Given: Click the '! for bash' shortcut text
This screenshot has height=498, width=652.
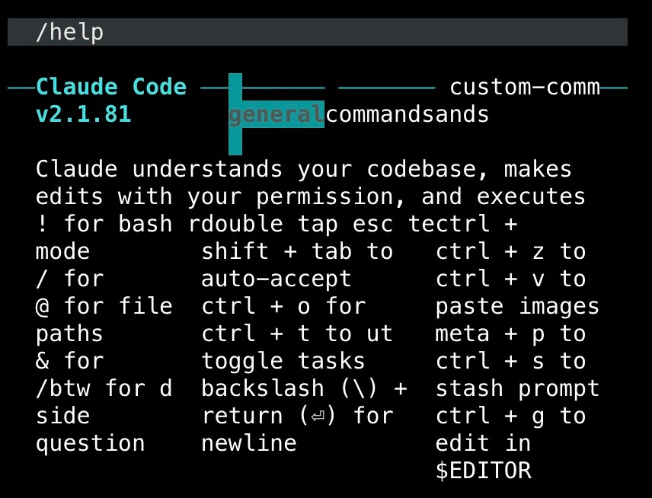Looking at the screenshot, I should (x=104, y=224).
